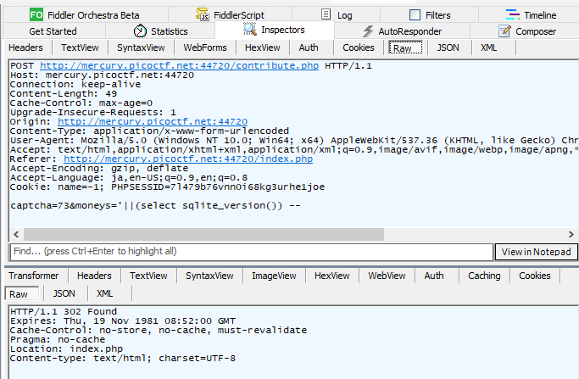Open the Transformer response tab

pos(34,276)
